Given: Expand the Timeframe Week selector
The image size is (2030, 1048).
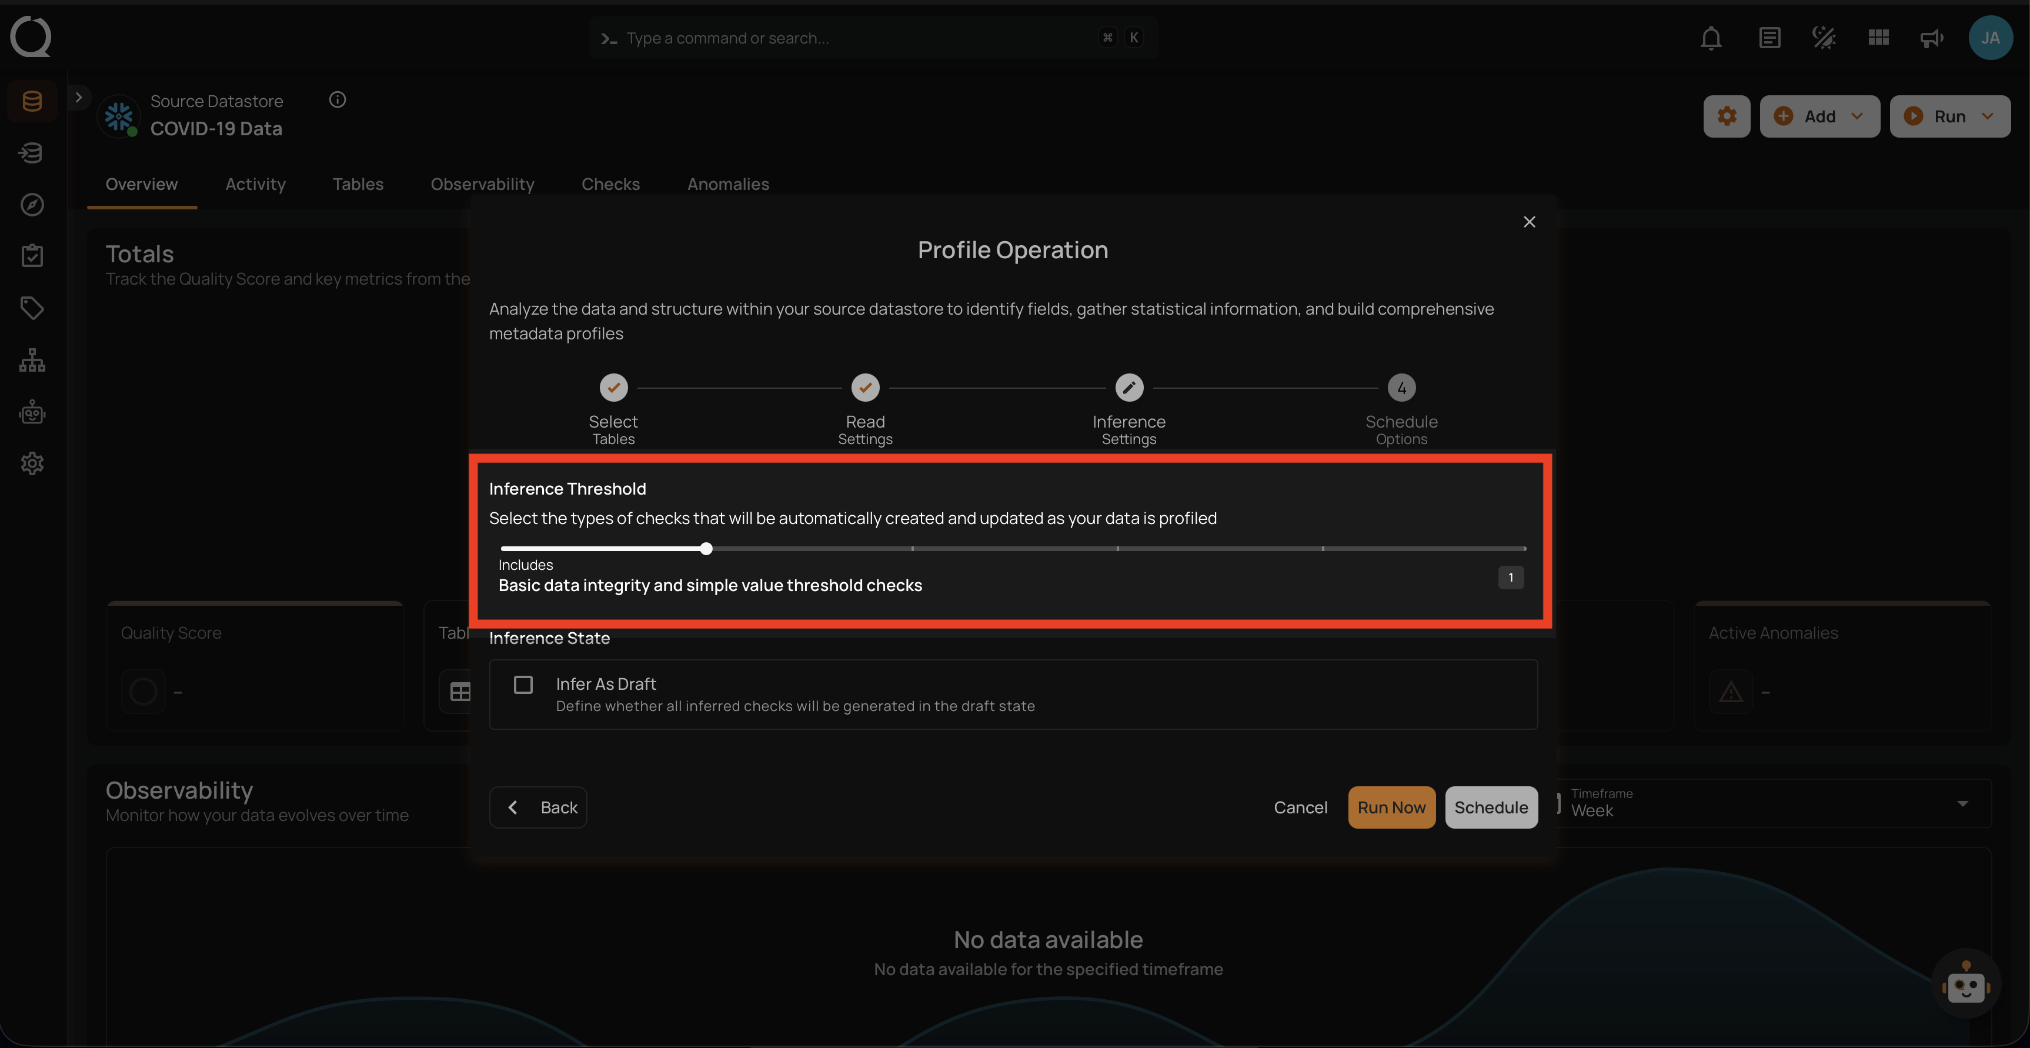Looking at the screenshot, I should pos(1962,803).
